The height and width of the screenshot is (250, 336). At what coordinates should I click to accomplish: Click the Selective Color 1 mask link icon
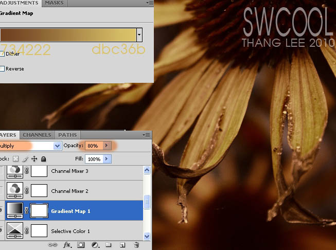[x=27, y=231]
